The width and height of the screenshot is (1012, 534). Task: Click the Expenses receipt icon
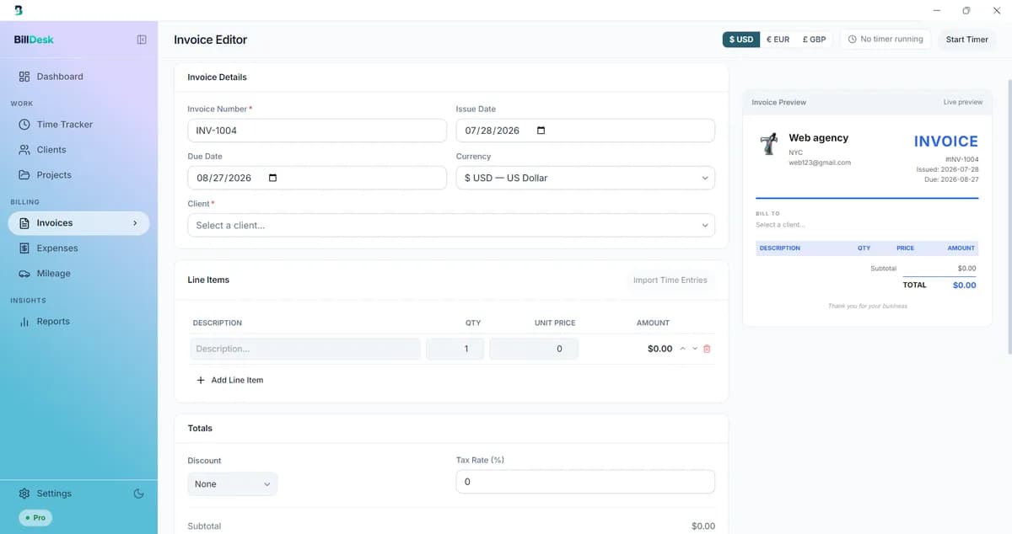pyautogui.click(x=24, y=248)
